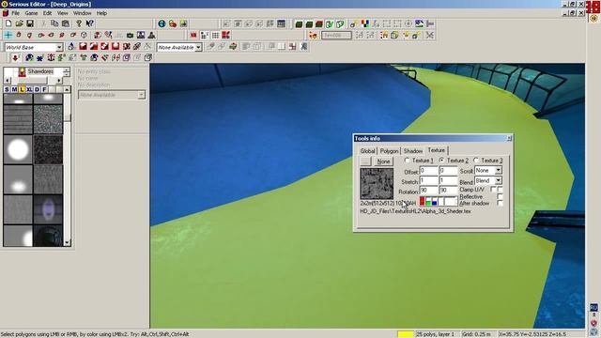Switch to the Polygon tab
This screenshot has width=601, height=338.
point(389,151)
